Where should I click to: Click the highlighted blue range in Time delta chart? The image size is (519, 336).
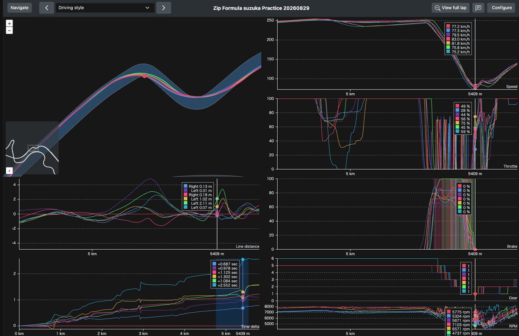232,293
